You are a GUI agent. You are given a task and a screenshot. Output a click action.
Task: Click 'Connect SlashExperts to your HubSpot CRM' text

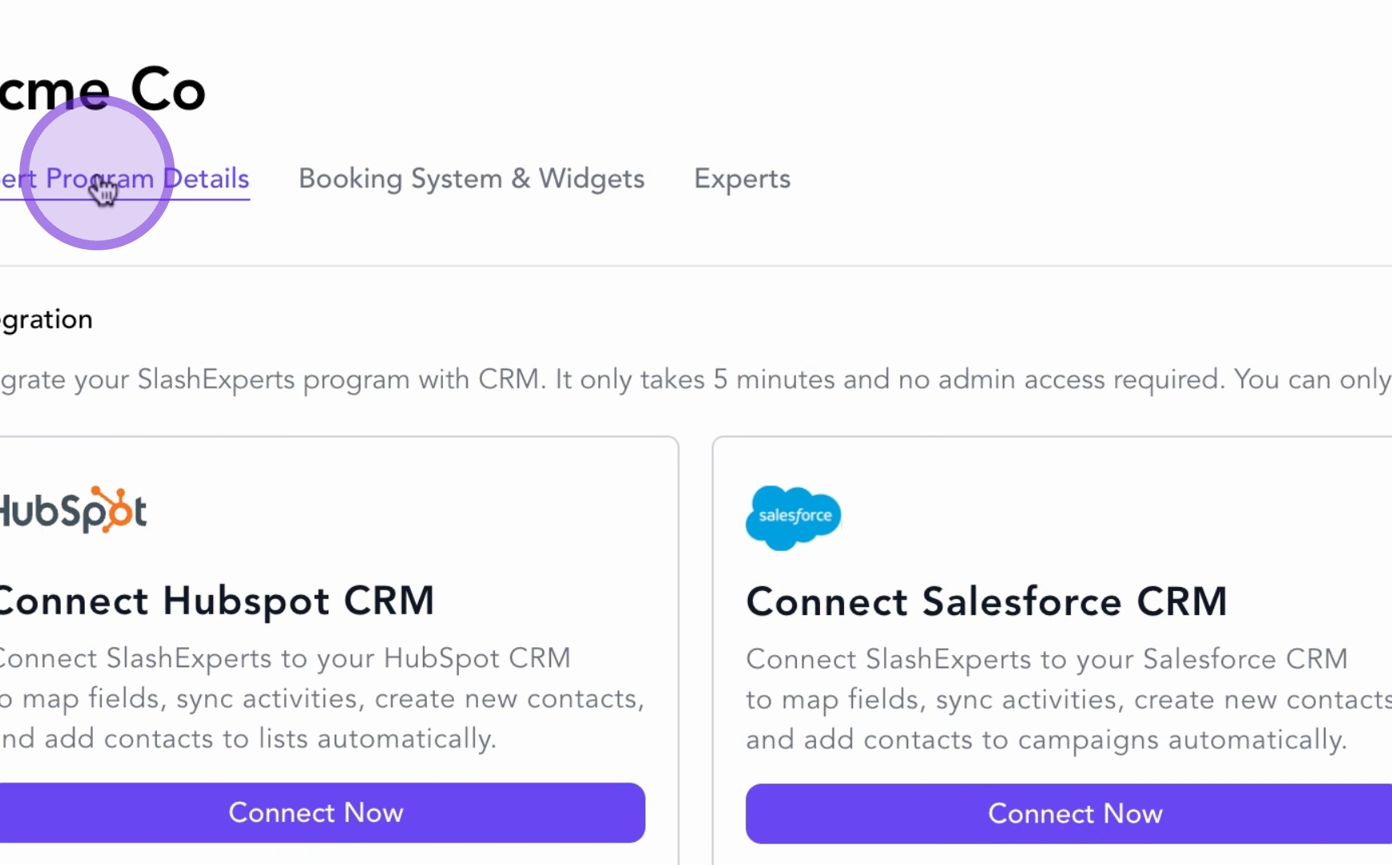pos(284,658)
